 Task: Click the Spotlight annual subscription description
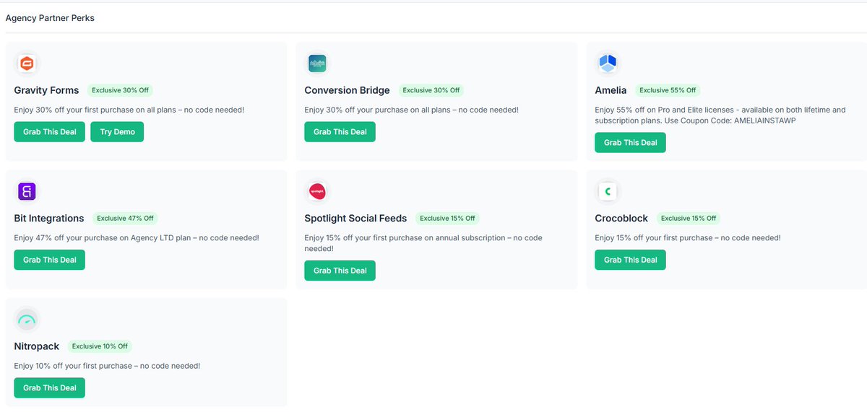[x=423, y=242]
